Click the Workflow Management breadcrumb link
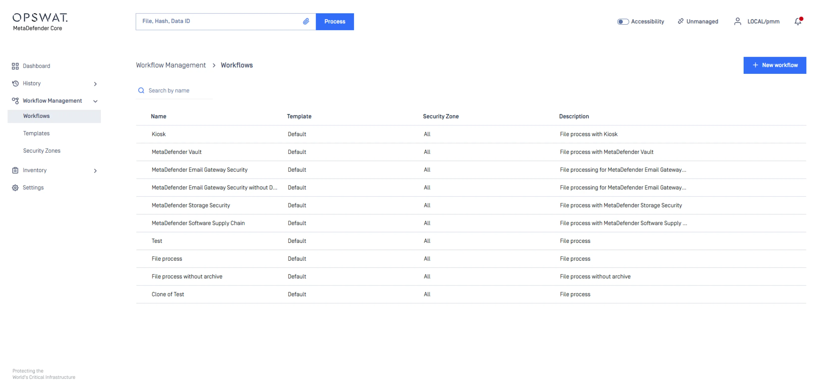Screen dimensions: 814x387 coord(171,65)
